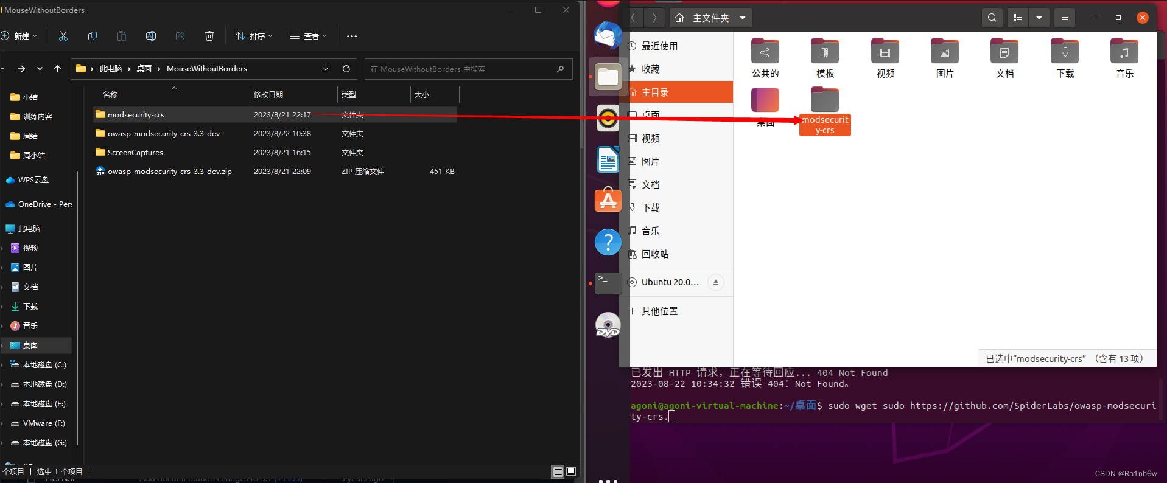Sort by the 名称 column header
Image resolution: width=1167 pixels, height=483 pixels.
(x=110, y=94)
